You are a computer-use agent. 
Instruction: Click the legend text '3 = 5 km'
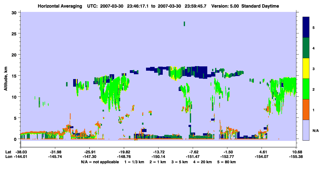click(x=180, y=162)
